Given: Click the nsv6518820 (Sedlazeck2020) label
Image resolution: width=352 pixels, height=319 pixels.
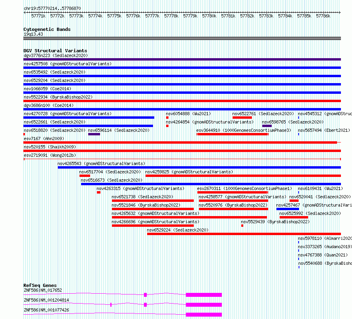Looking at the screenshot, I should [x=55, y=130].
